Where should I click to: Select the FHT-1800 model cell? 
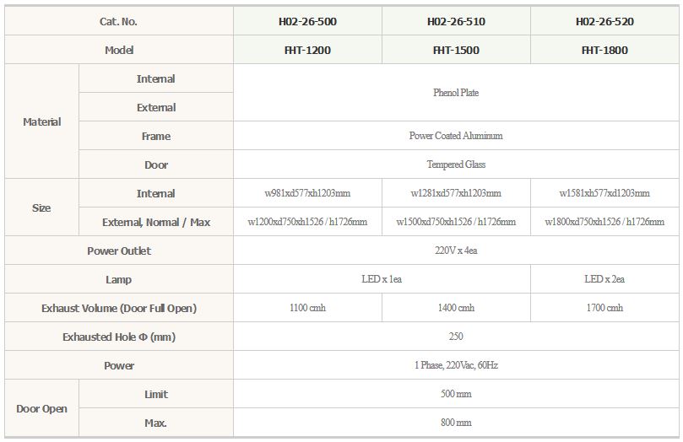pyautogui.click(x=604, y=50)
